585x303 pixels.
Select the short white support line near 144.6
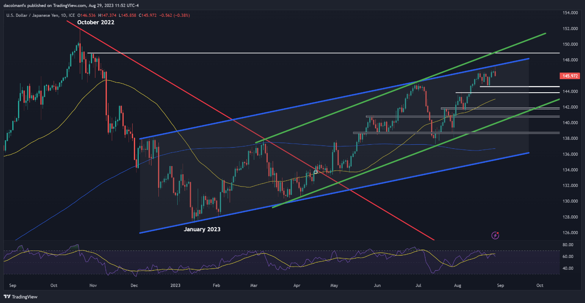520,87
